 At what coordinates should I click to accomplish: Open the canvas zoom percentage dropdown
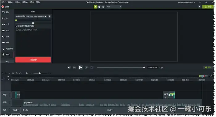[114, 6]
